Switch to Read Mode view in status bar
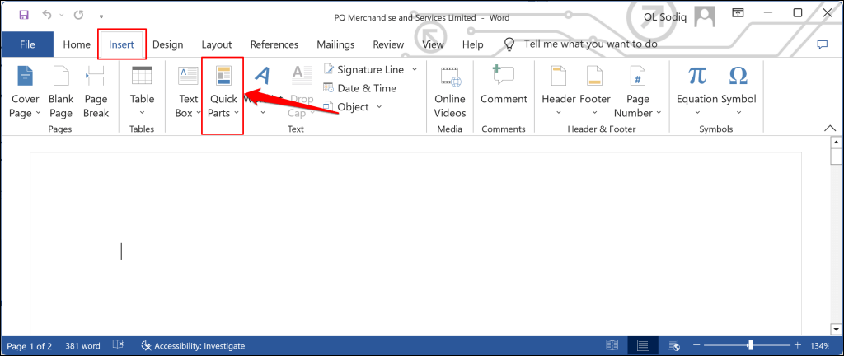The image size is (844, 356). coord(612,345)
